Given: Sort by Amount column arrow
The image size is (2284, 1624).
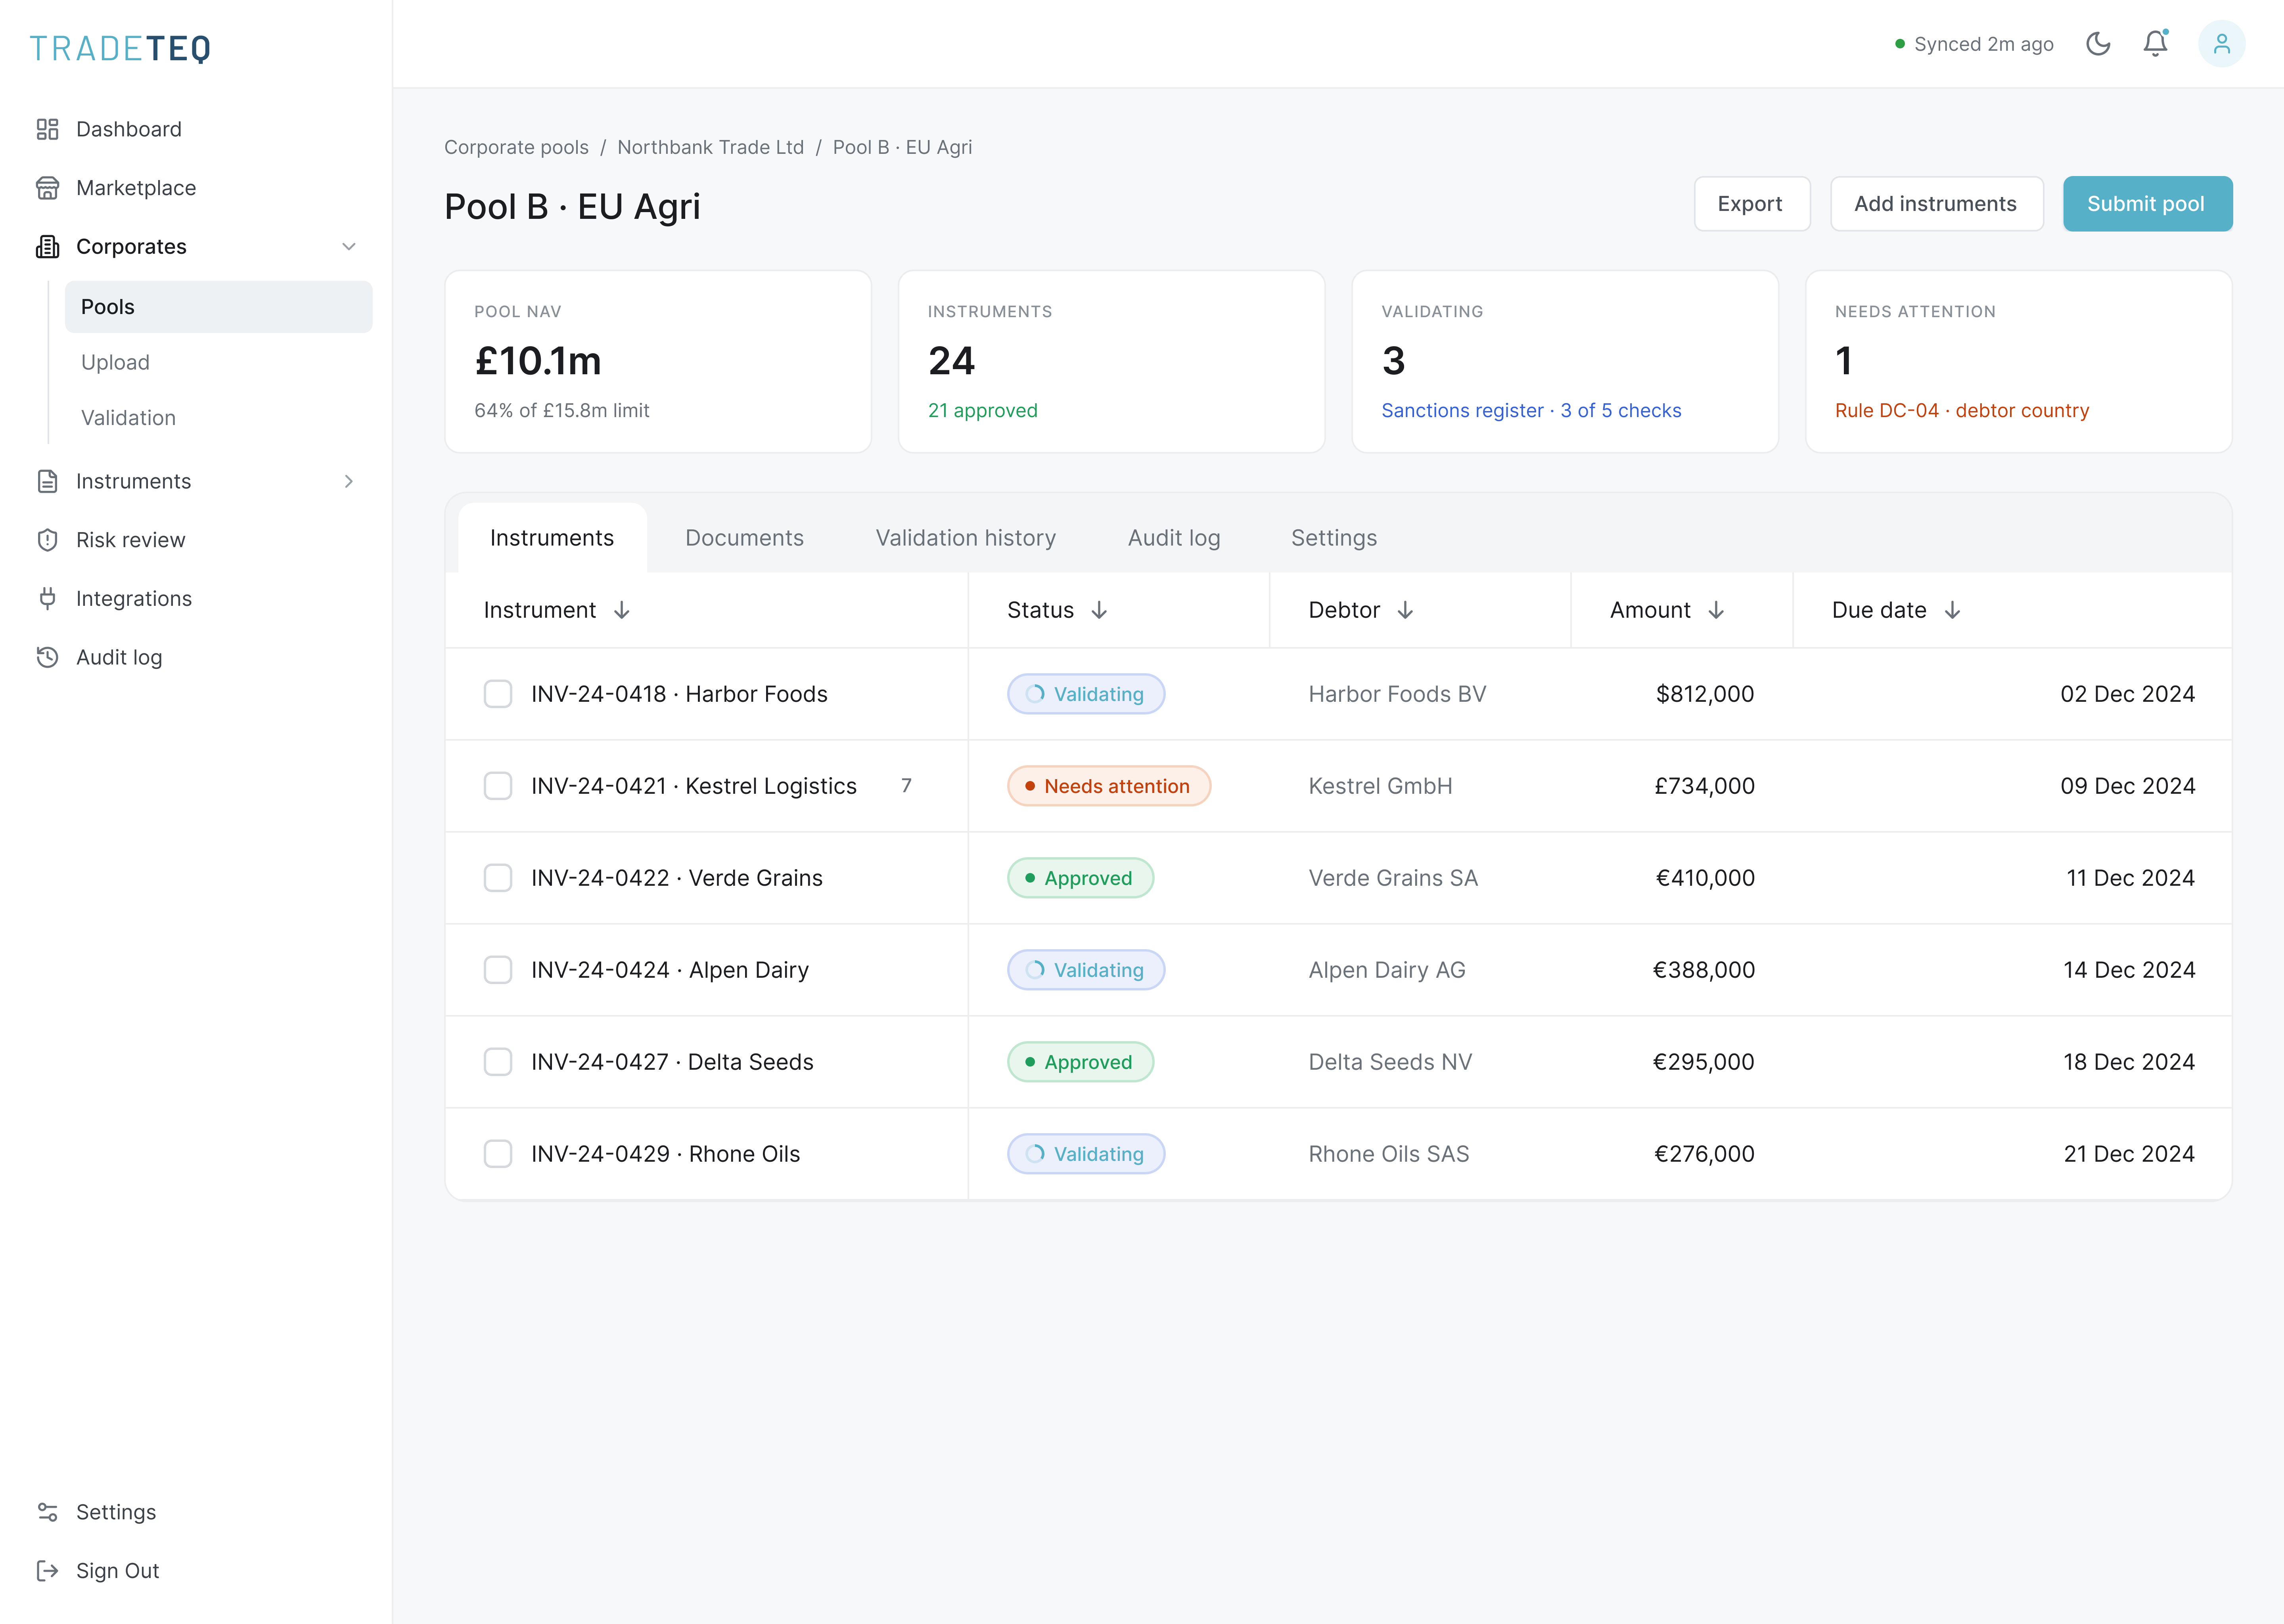Looking at the screenshot, I should pos(1716,610).
